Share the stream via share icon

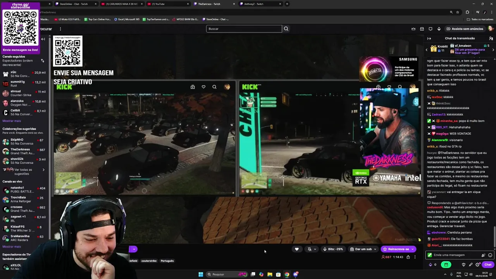(408, 257)
